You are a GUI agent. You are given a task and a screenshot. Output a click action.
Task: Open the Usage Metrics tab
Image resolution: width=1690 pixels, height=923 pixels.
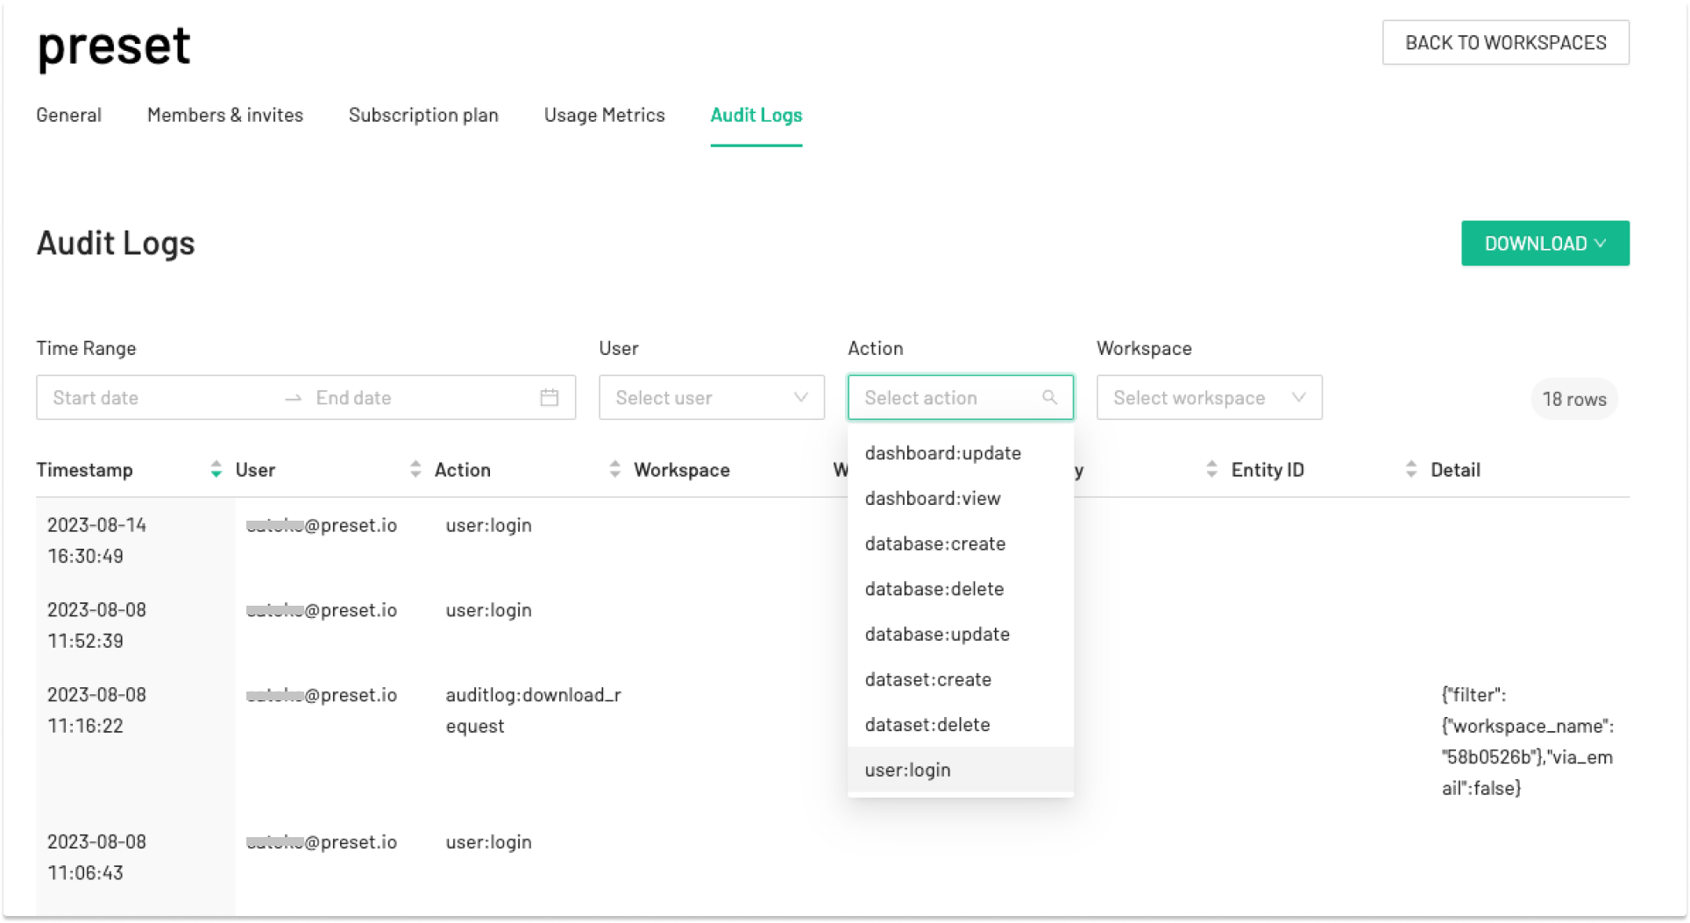[604, 115]
